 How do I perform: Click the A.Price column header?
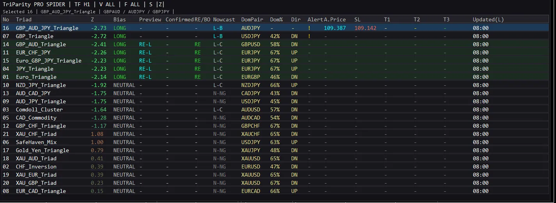[x=335, y=19]
